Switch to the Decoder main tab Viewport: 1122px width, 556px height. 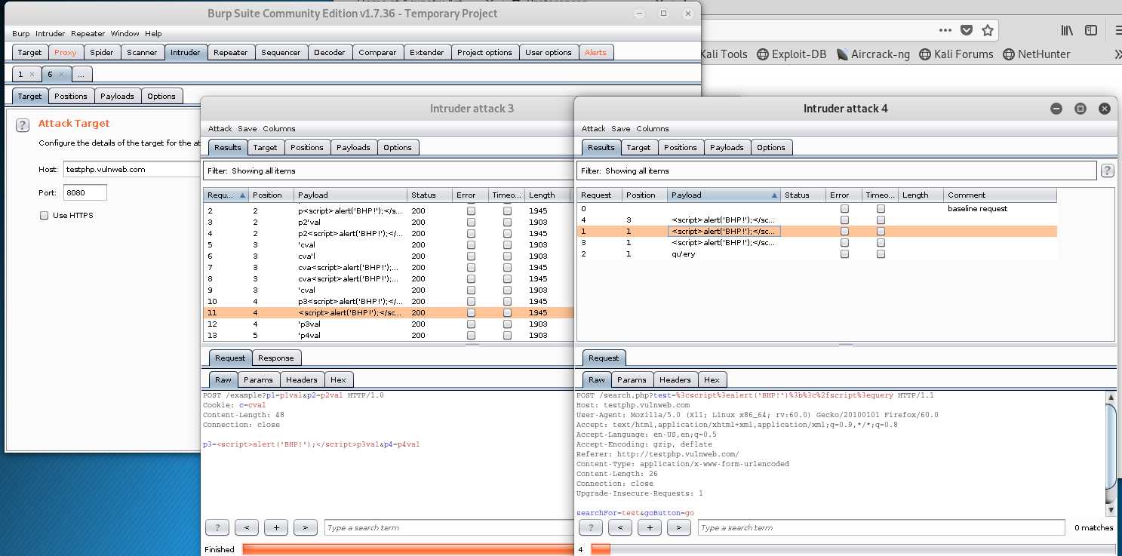(x=329, y=52)
